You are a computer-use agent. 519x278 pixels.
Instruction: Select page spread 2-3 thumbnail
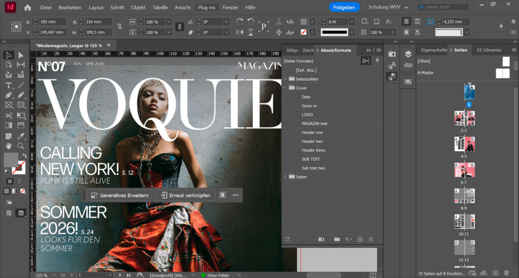tap(464, 118)
